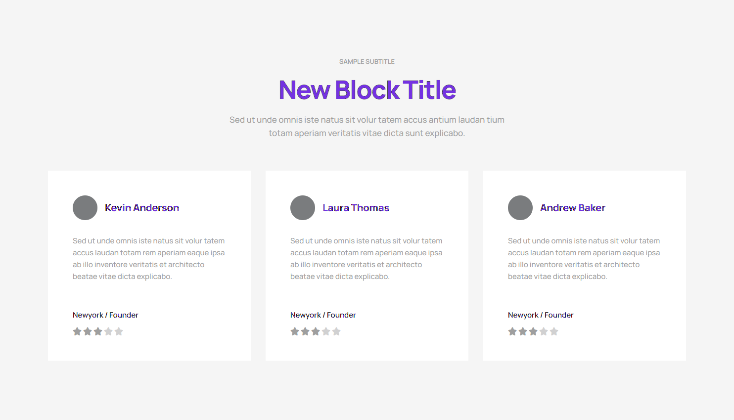Screen dimensions: 734x420
Task: Select the fifth star under Kevin Anderson's card
Action: pyautogui.click(x=119, y=331)
